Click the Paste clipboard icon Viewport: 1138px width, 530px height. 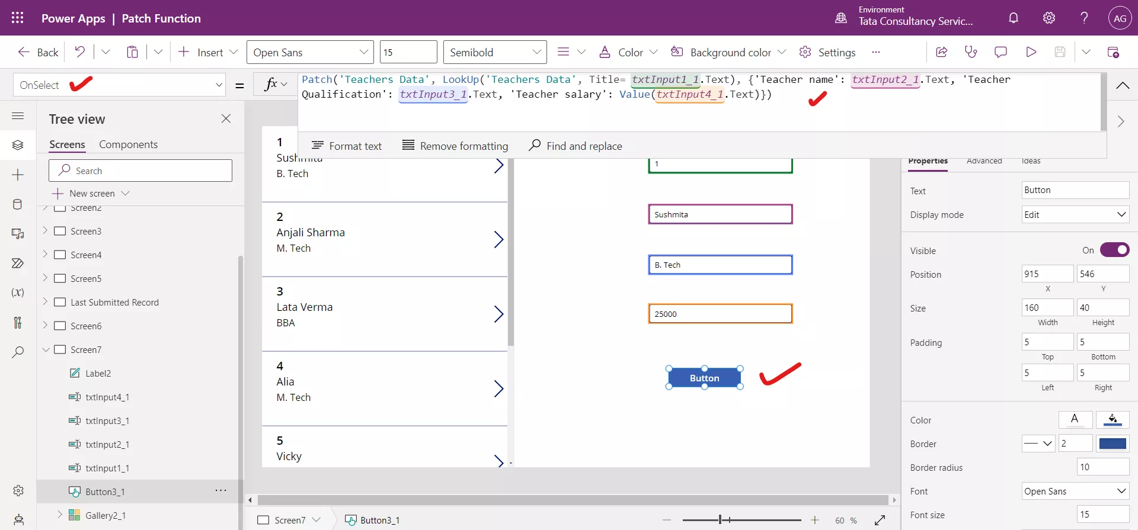coord(132,52)
